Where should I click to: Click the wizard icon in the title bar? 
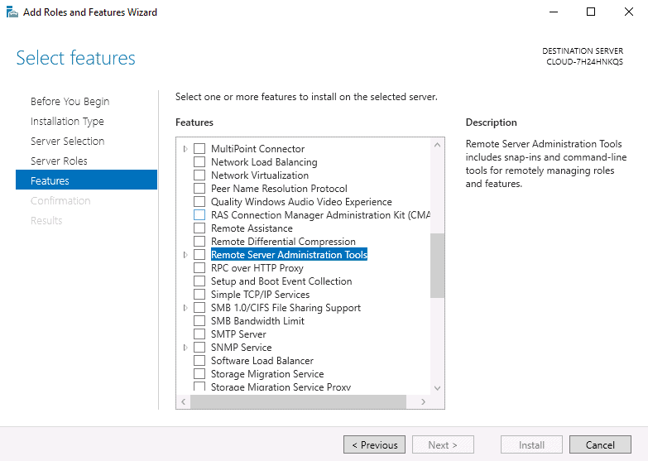(12, 12)
